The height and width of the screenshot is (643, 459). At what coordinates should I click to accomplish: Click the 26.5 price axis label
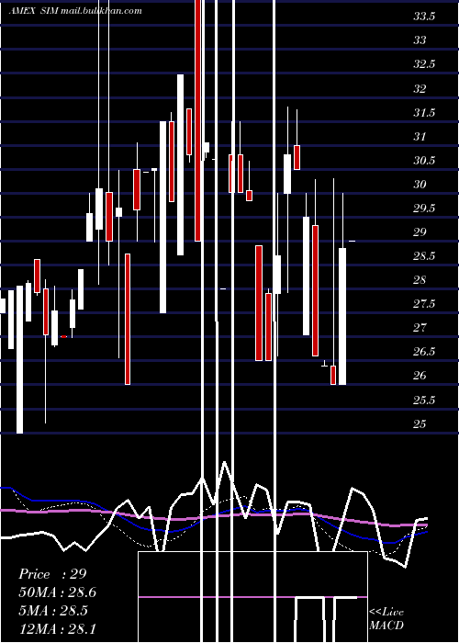click(x=424, y=352)
